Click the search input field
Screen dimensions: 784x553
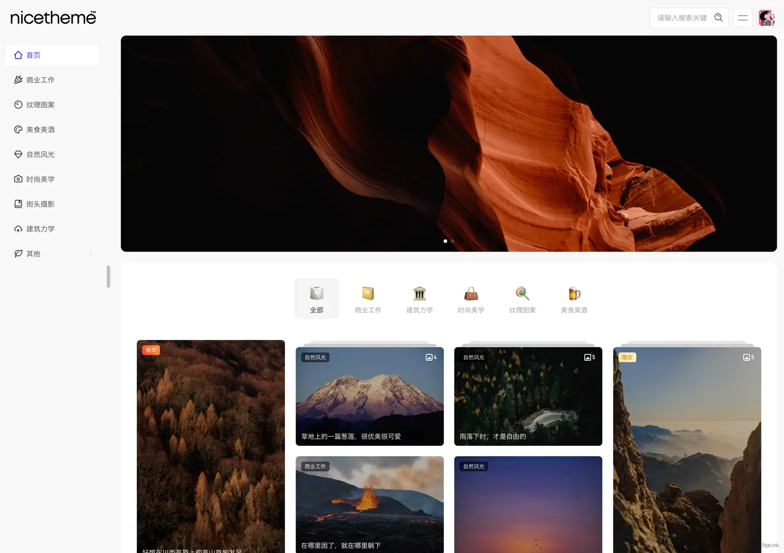click(x=681, y=17)
